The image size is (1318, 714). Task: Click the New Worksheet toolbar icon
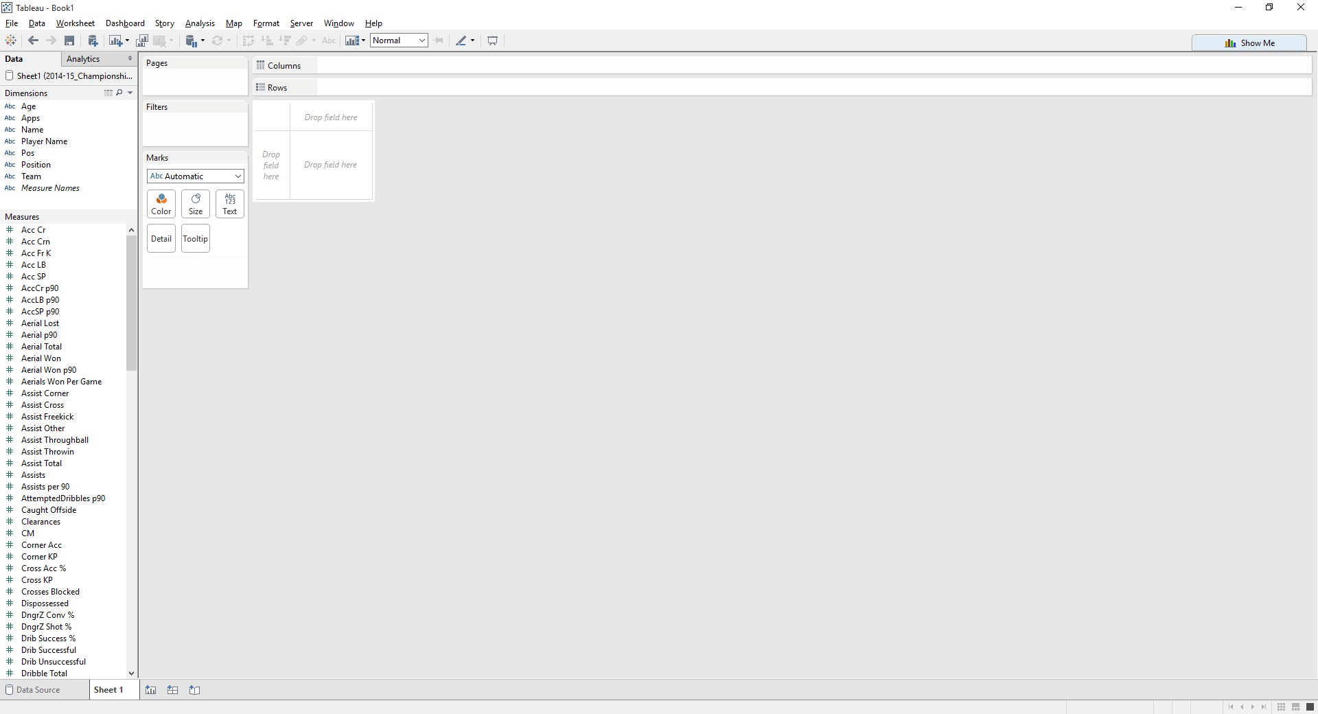coord(115,41)
